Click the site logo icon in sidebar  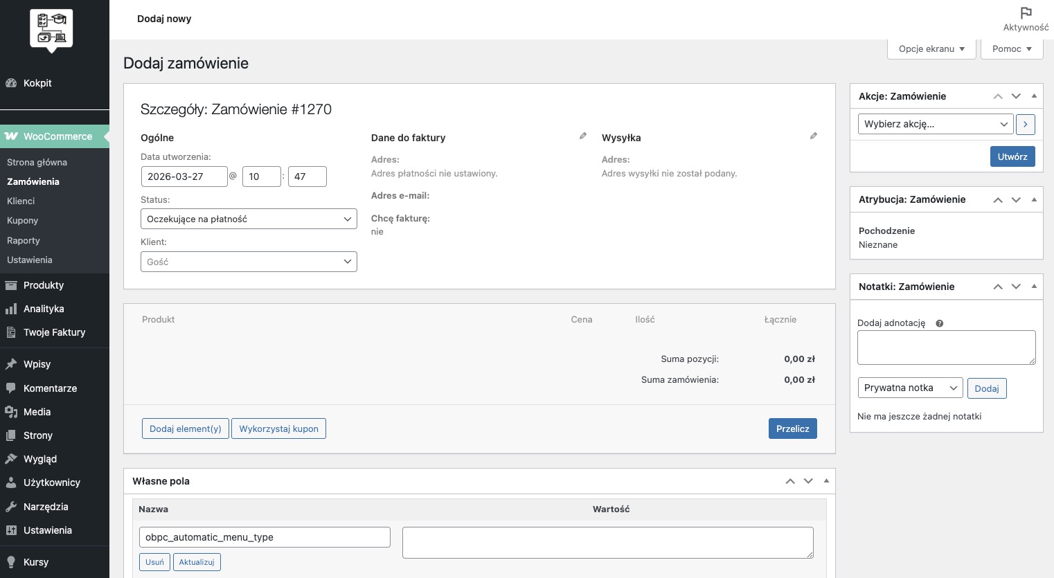click(x=51, y=30)
